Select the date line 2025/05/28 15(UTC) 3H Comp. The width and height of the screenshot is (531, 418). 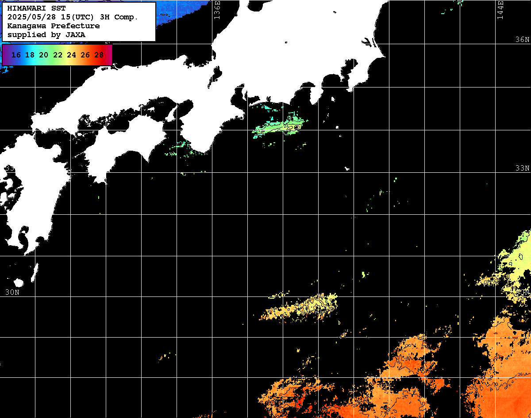(x=73, y=17)
